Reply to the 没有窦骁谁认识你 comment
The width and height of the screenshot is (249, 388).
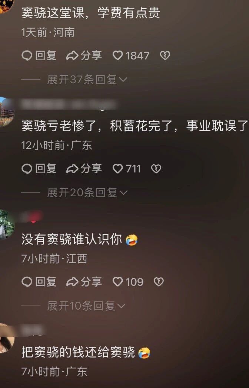pos(39,282)
